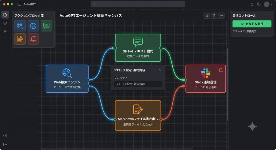The width and height of the screenshot is (276, 150).
Task: Select the GPT-4 テキスト要約 node
Action: pos(138,48)
